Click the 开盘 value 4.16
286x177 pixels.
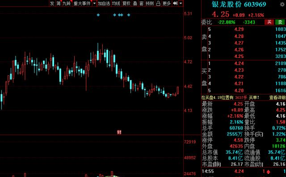tap(281, 104)
